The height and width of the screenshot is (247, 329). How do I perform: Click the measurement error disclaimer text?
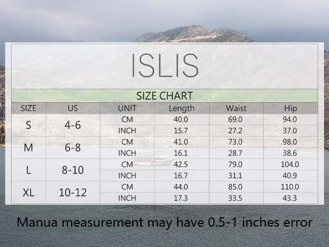[x=164, y=223]
